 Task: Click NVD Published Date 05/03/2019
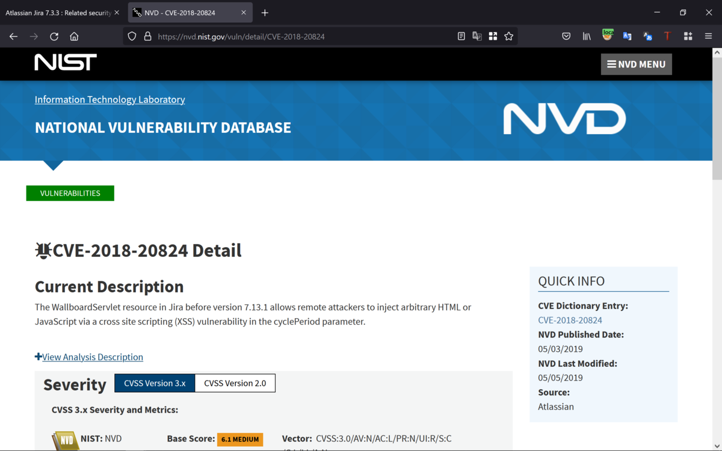[560, 349]
